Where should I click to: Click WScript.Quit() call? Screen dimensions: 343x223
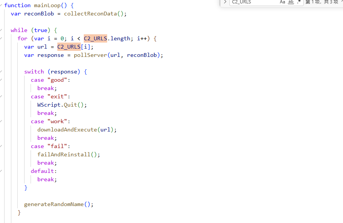60,105
